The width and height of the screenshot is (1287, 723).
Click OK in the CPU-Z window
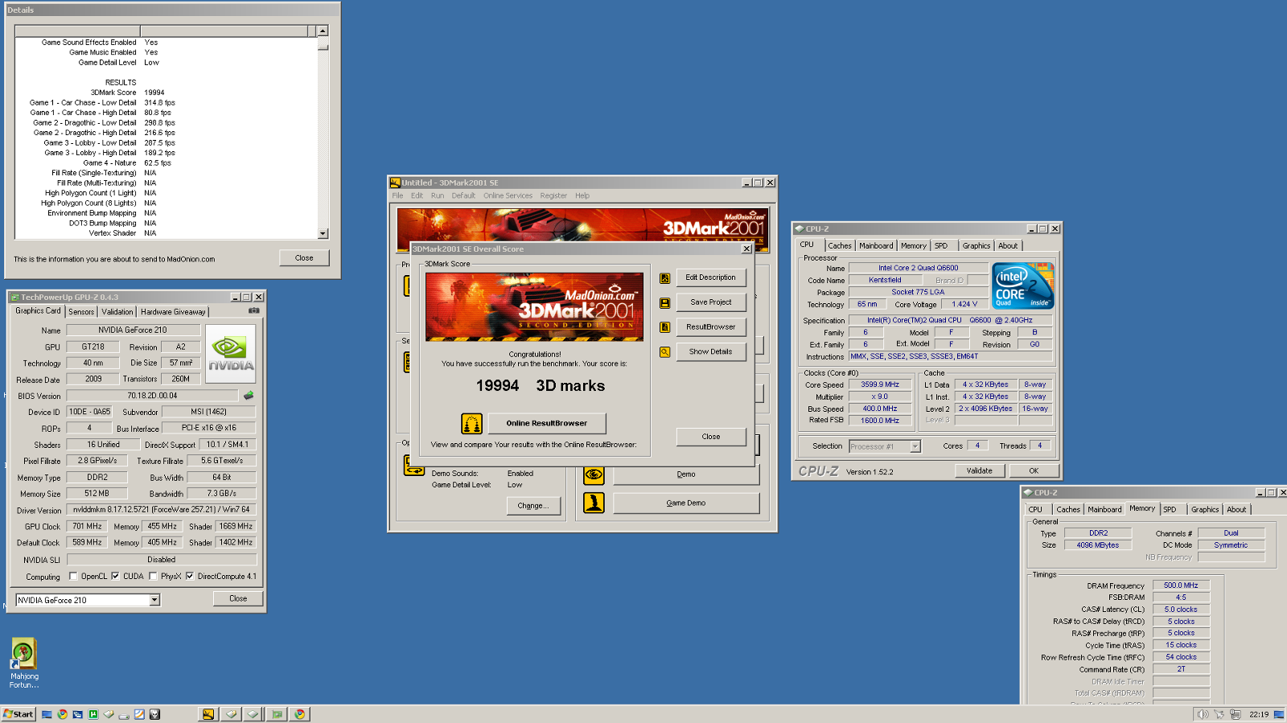(1034, 471)
